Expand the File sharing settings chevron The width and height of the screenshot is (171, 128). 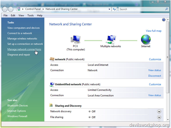[159, 117]
